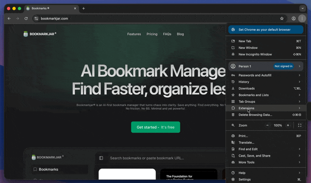Click the search bookmarks input field
Image resolution: width=311 pixels, height=183 pixels.
(x=147, y=158)
